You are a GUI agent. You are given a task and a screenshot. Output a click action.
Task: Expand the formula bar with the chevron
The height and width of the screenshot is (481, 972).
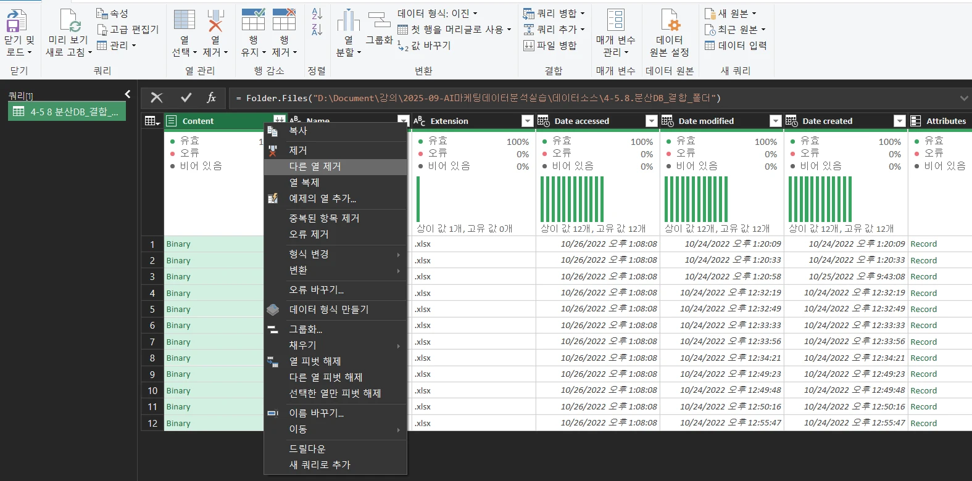[x=963, y=98]
